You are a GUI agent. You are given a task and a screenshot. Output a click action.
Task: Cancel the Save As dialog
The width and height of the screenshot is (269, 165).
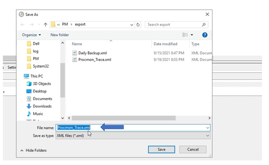click(x=193, y=149)
